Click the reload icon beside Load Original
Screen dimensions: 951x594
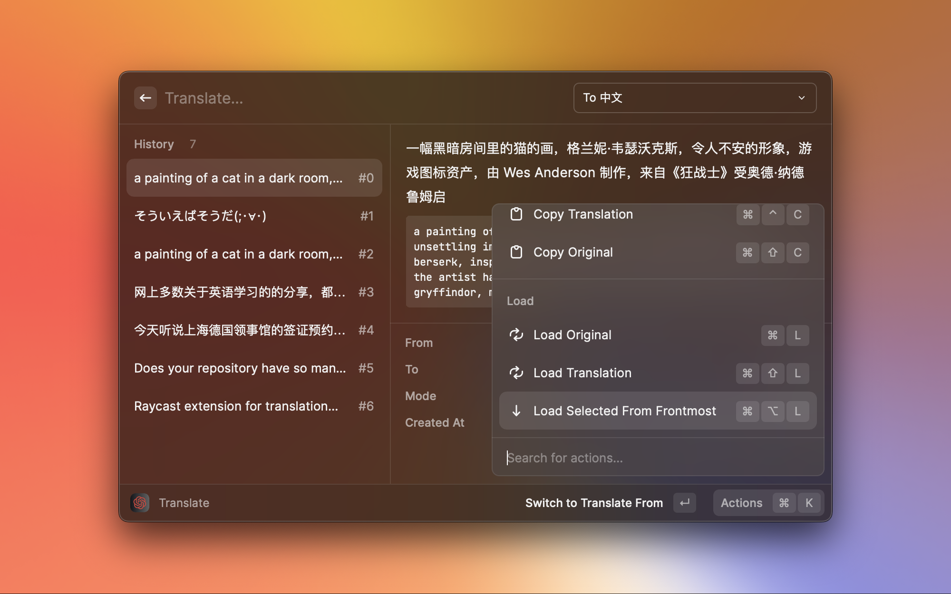(x=516, y=335)
